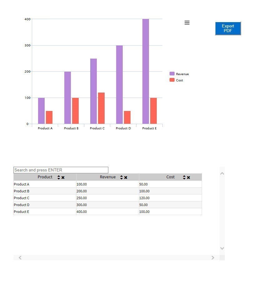257x284 pixels.
Task: Select the Product D table row
Action: coord(45,205)
